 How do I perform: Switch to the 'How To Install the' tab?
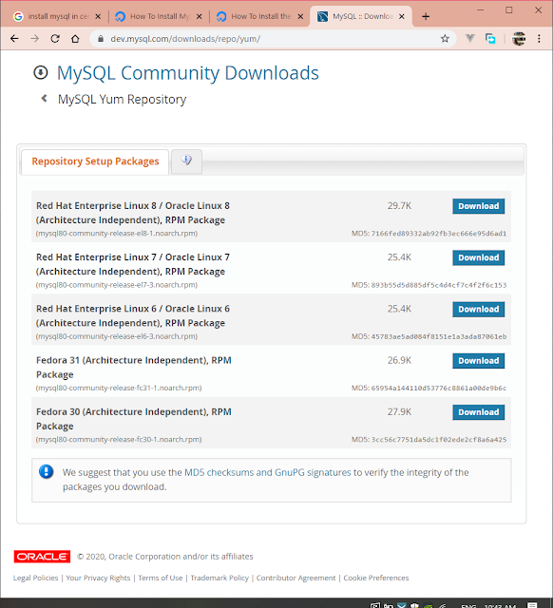click(x=259, y=16)
